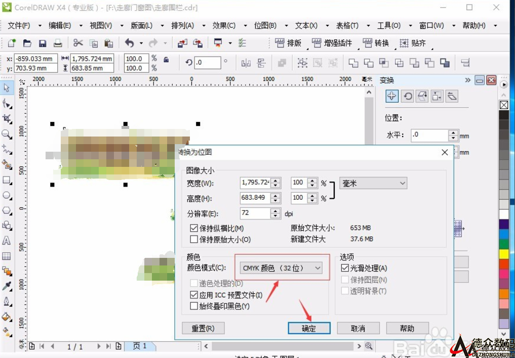Create a new document

point(12,43)
